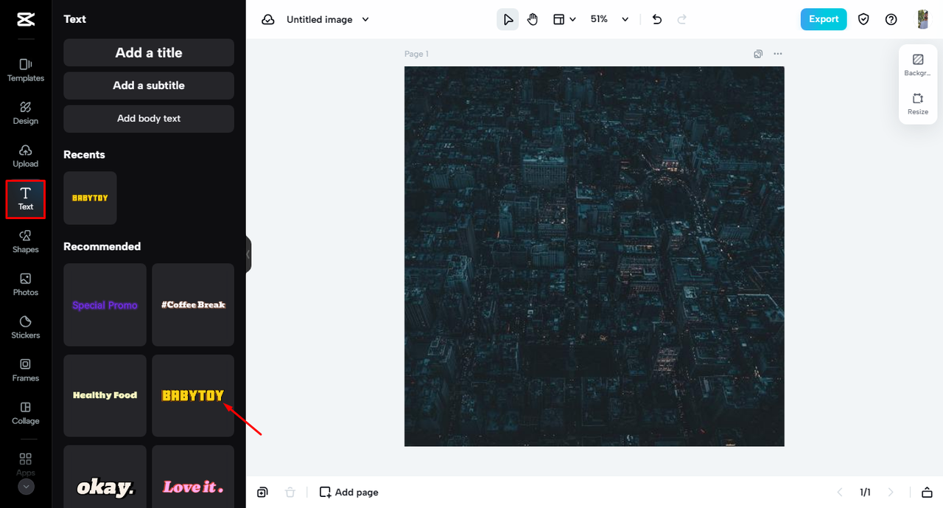Select the city aerial canvas image
This screenshot has height=508, width=943.
click(594, 256)
